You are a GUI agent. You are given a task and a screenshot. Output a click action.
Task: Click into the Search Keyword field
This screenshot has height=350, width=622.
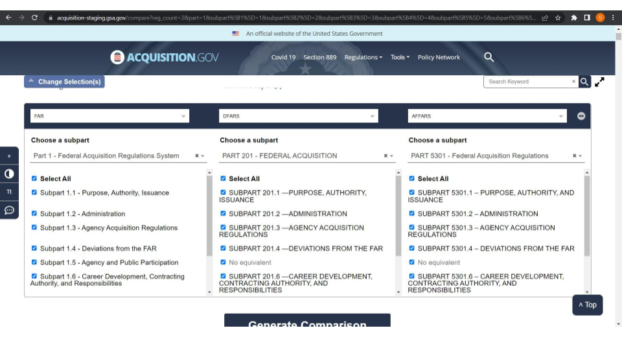point(527,82)
